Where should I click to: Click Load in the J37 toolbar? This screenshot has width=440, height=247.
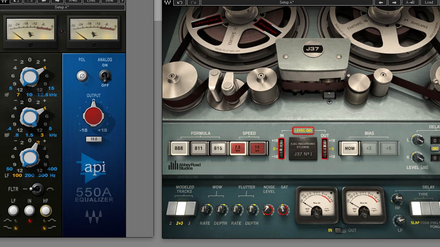(x=429, y=2)
